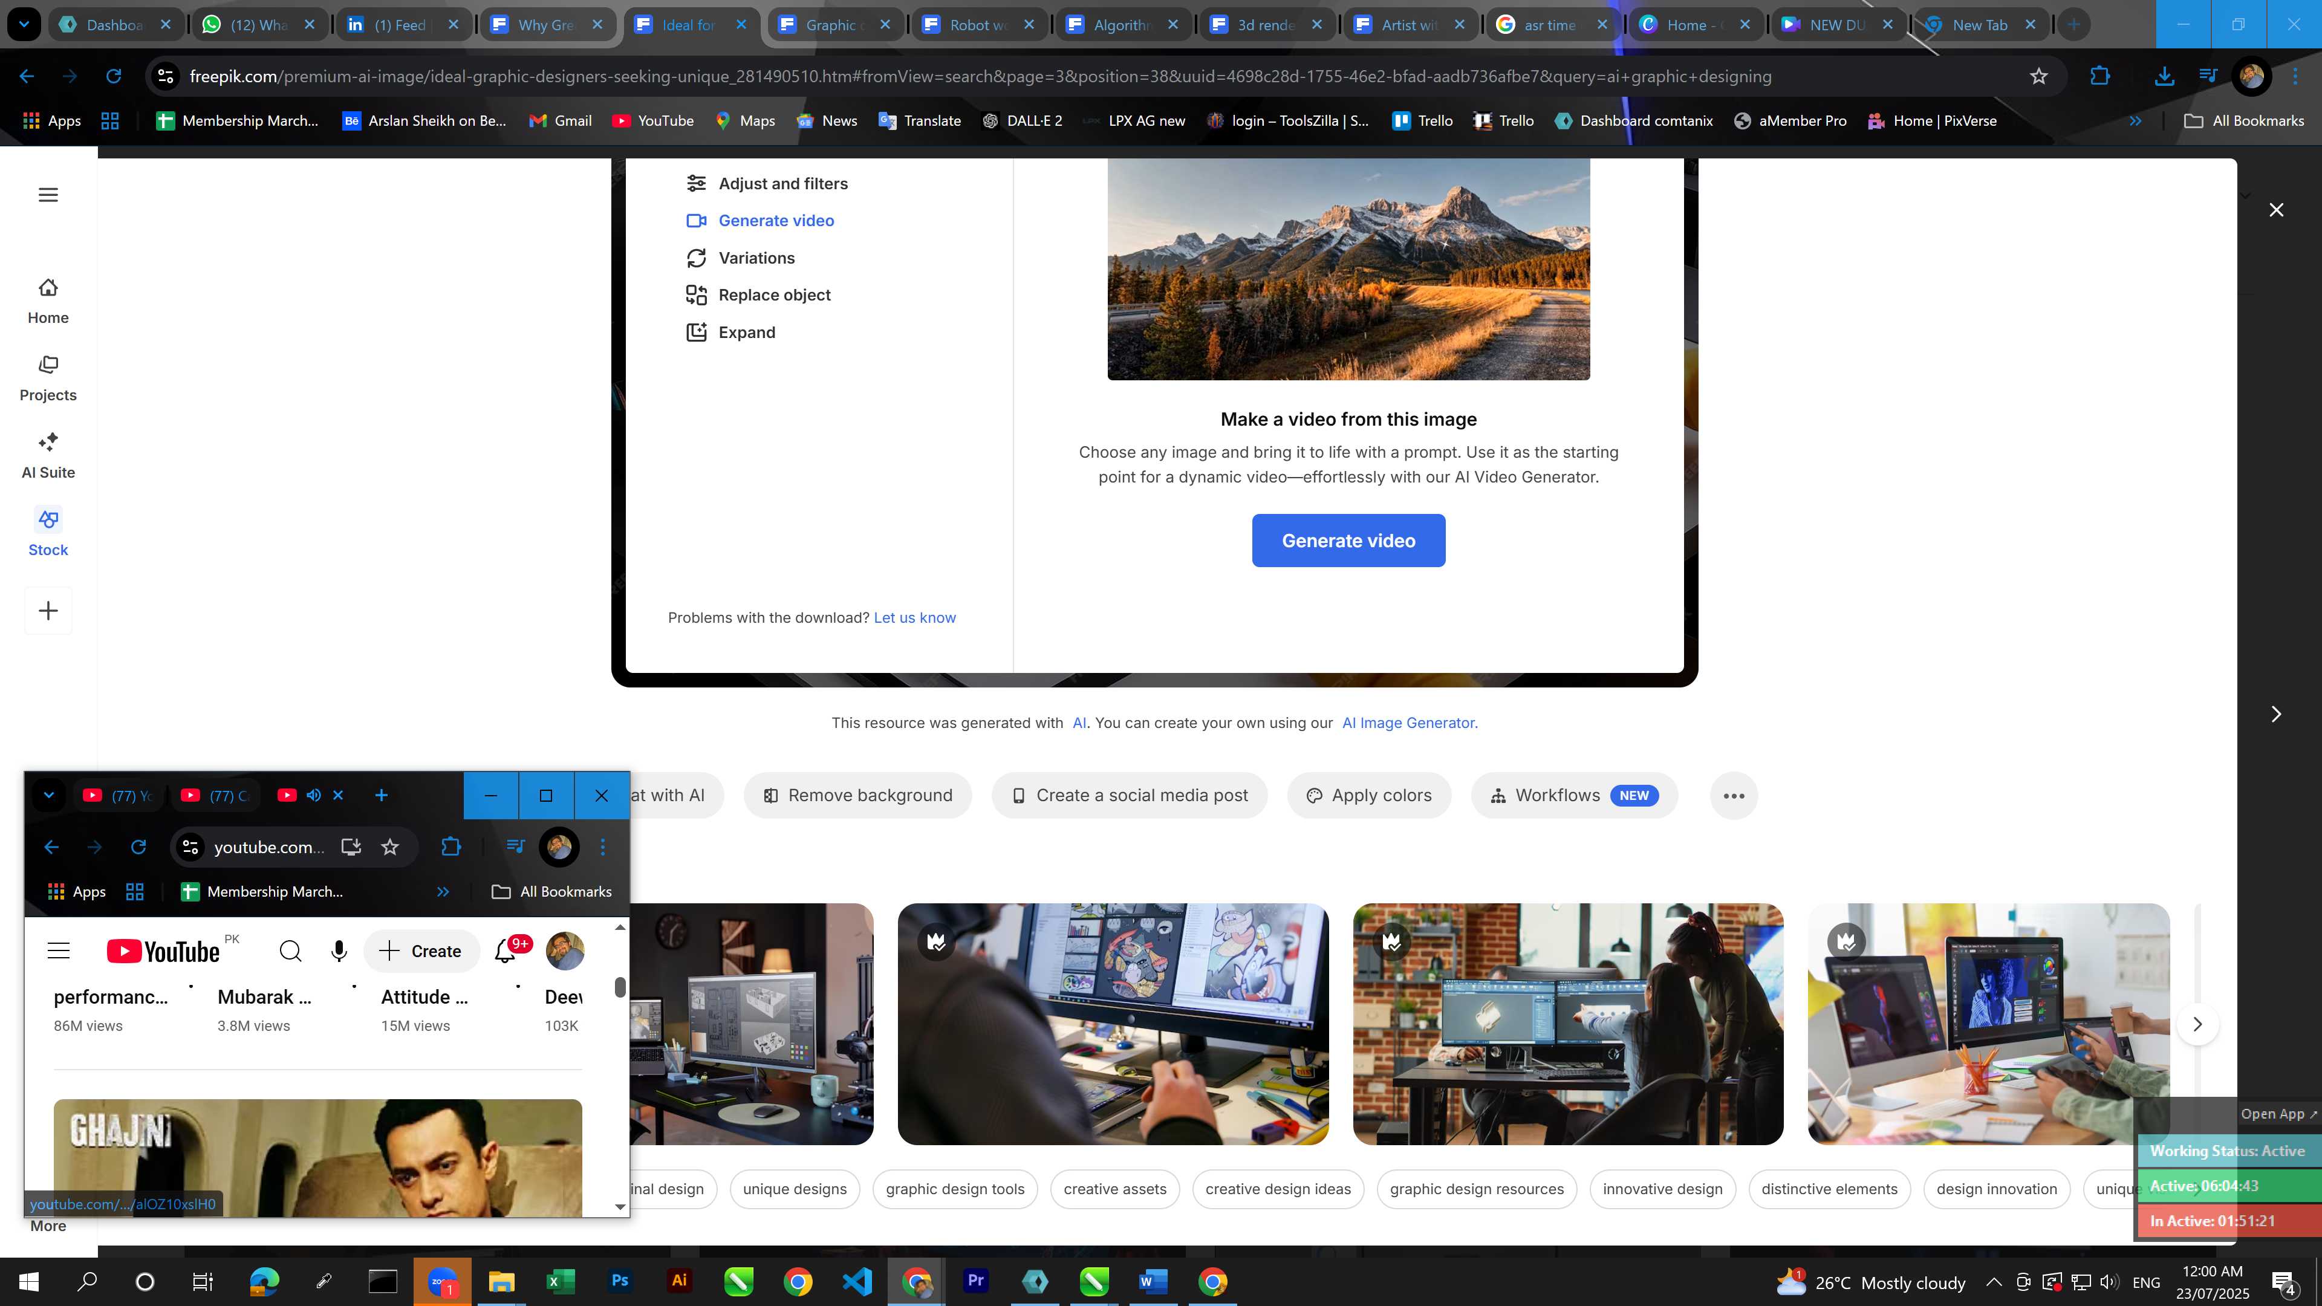
Task: Add a new tab in YouTube window
Action: pyautogui.click(x=380, y=795)
